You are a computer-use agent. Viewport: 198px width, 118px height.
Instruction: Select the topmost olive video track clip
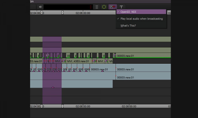pos(100,39)
